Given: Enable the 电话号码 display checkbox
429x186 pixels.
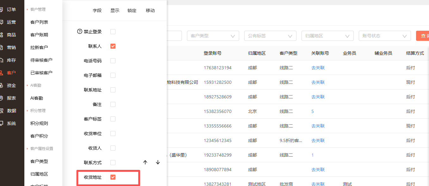Looking at the screenshot, I should [113, 61].
